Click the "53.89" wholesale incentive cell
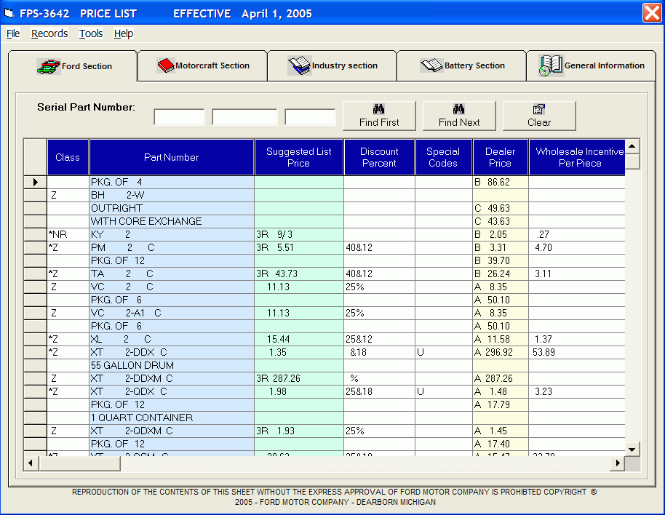This screenshot has width=665, height=515. point(577,353)
